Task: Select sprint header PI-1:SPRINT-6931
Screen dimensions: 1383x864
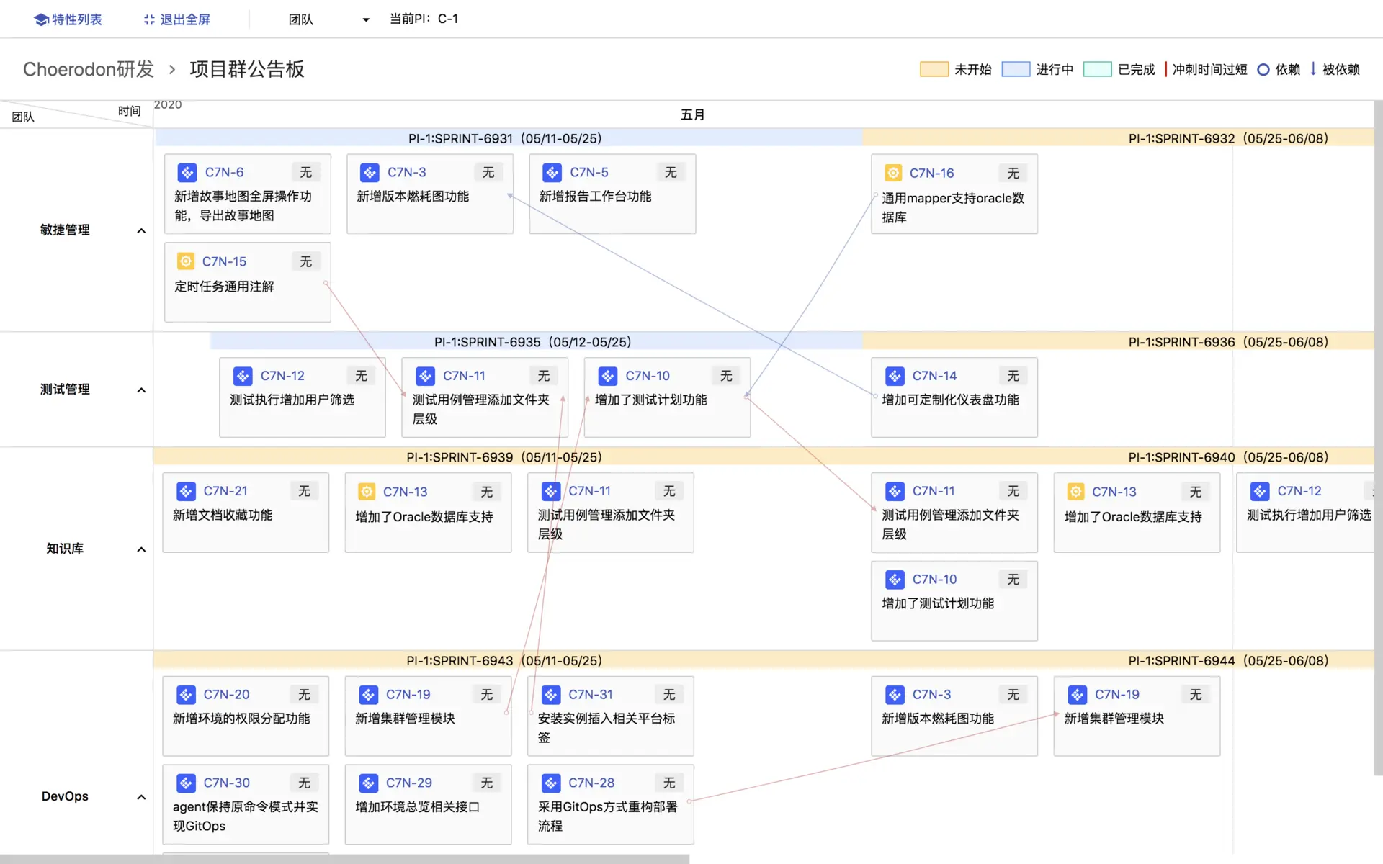Action: click(504, 138)
